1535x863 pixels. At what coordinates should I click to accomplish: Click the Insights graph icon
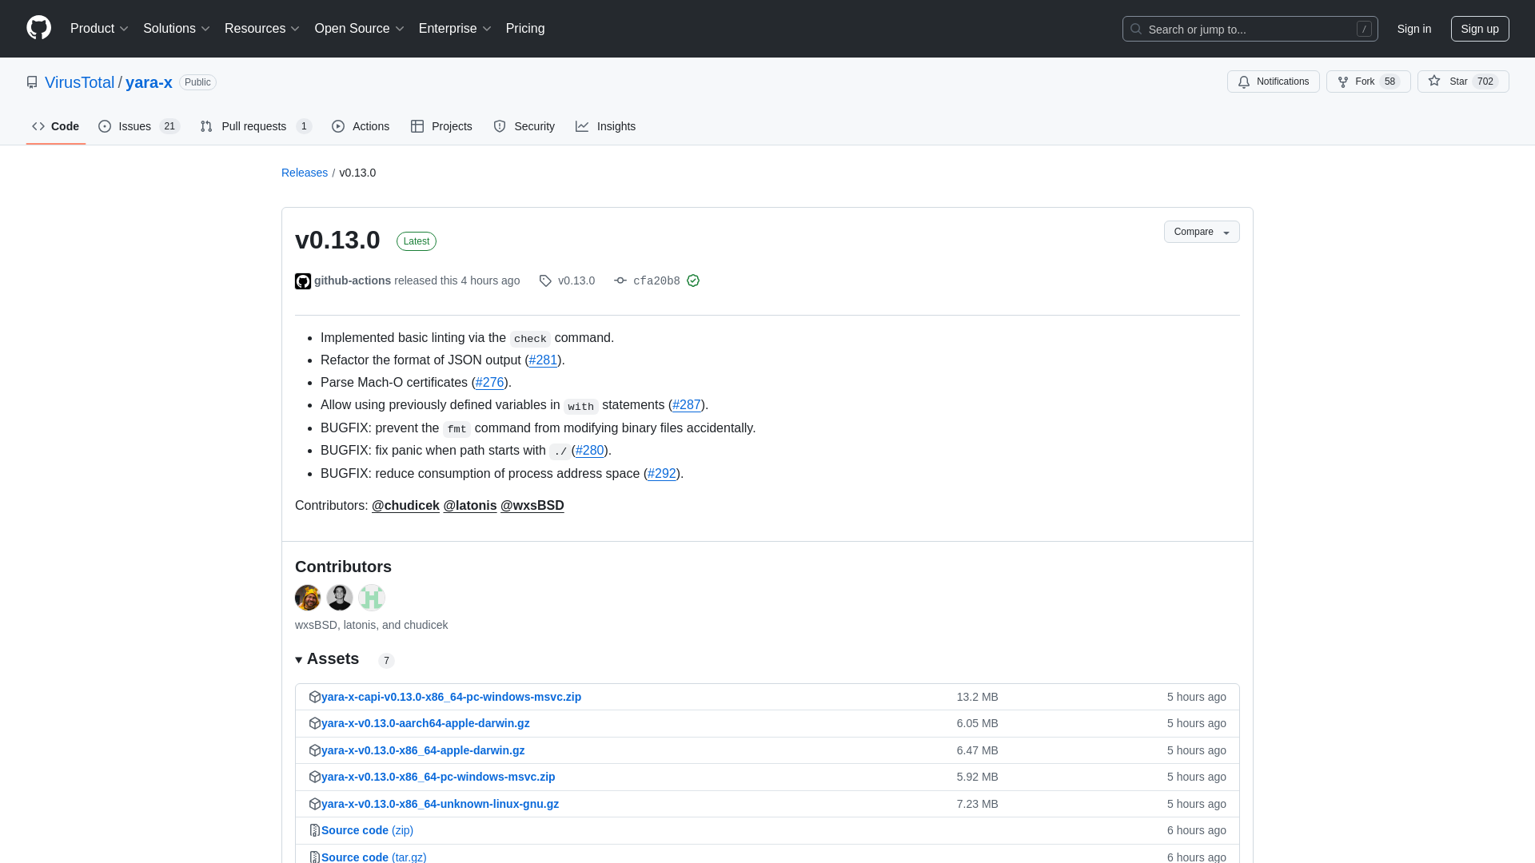tap(582, 125)
